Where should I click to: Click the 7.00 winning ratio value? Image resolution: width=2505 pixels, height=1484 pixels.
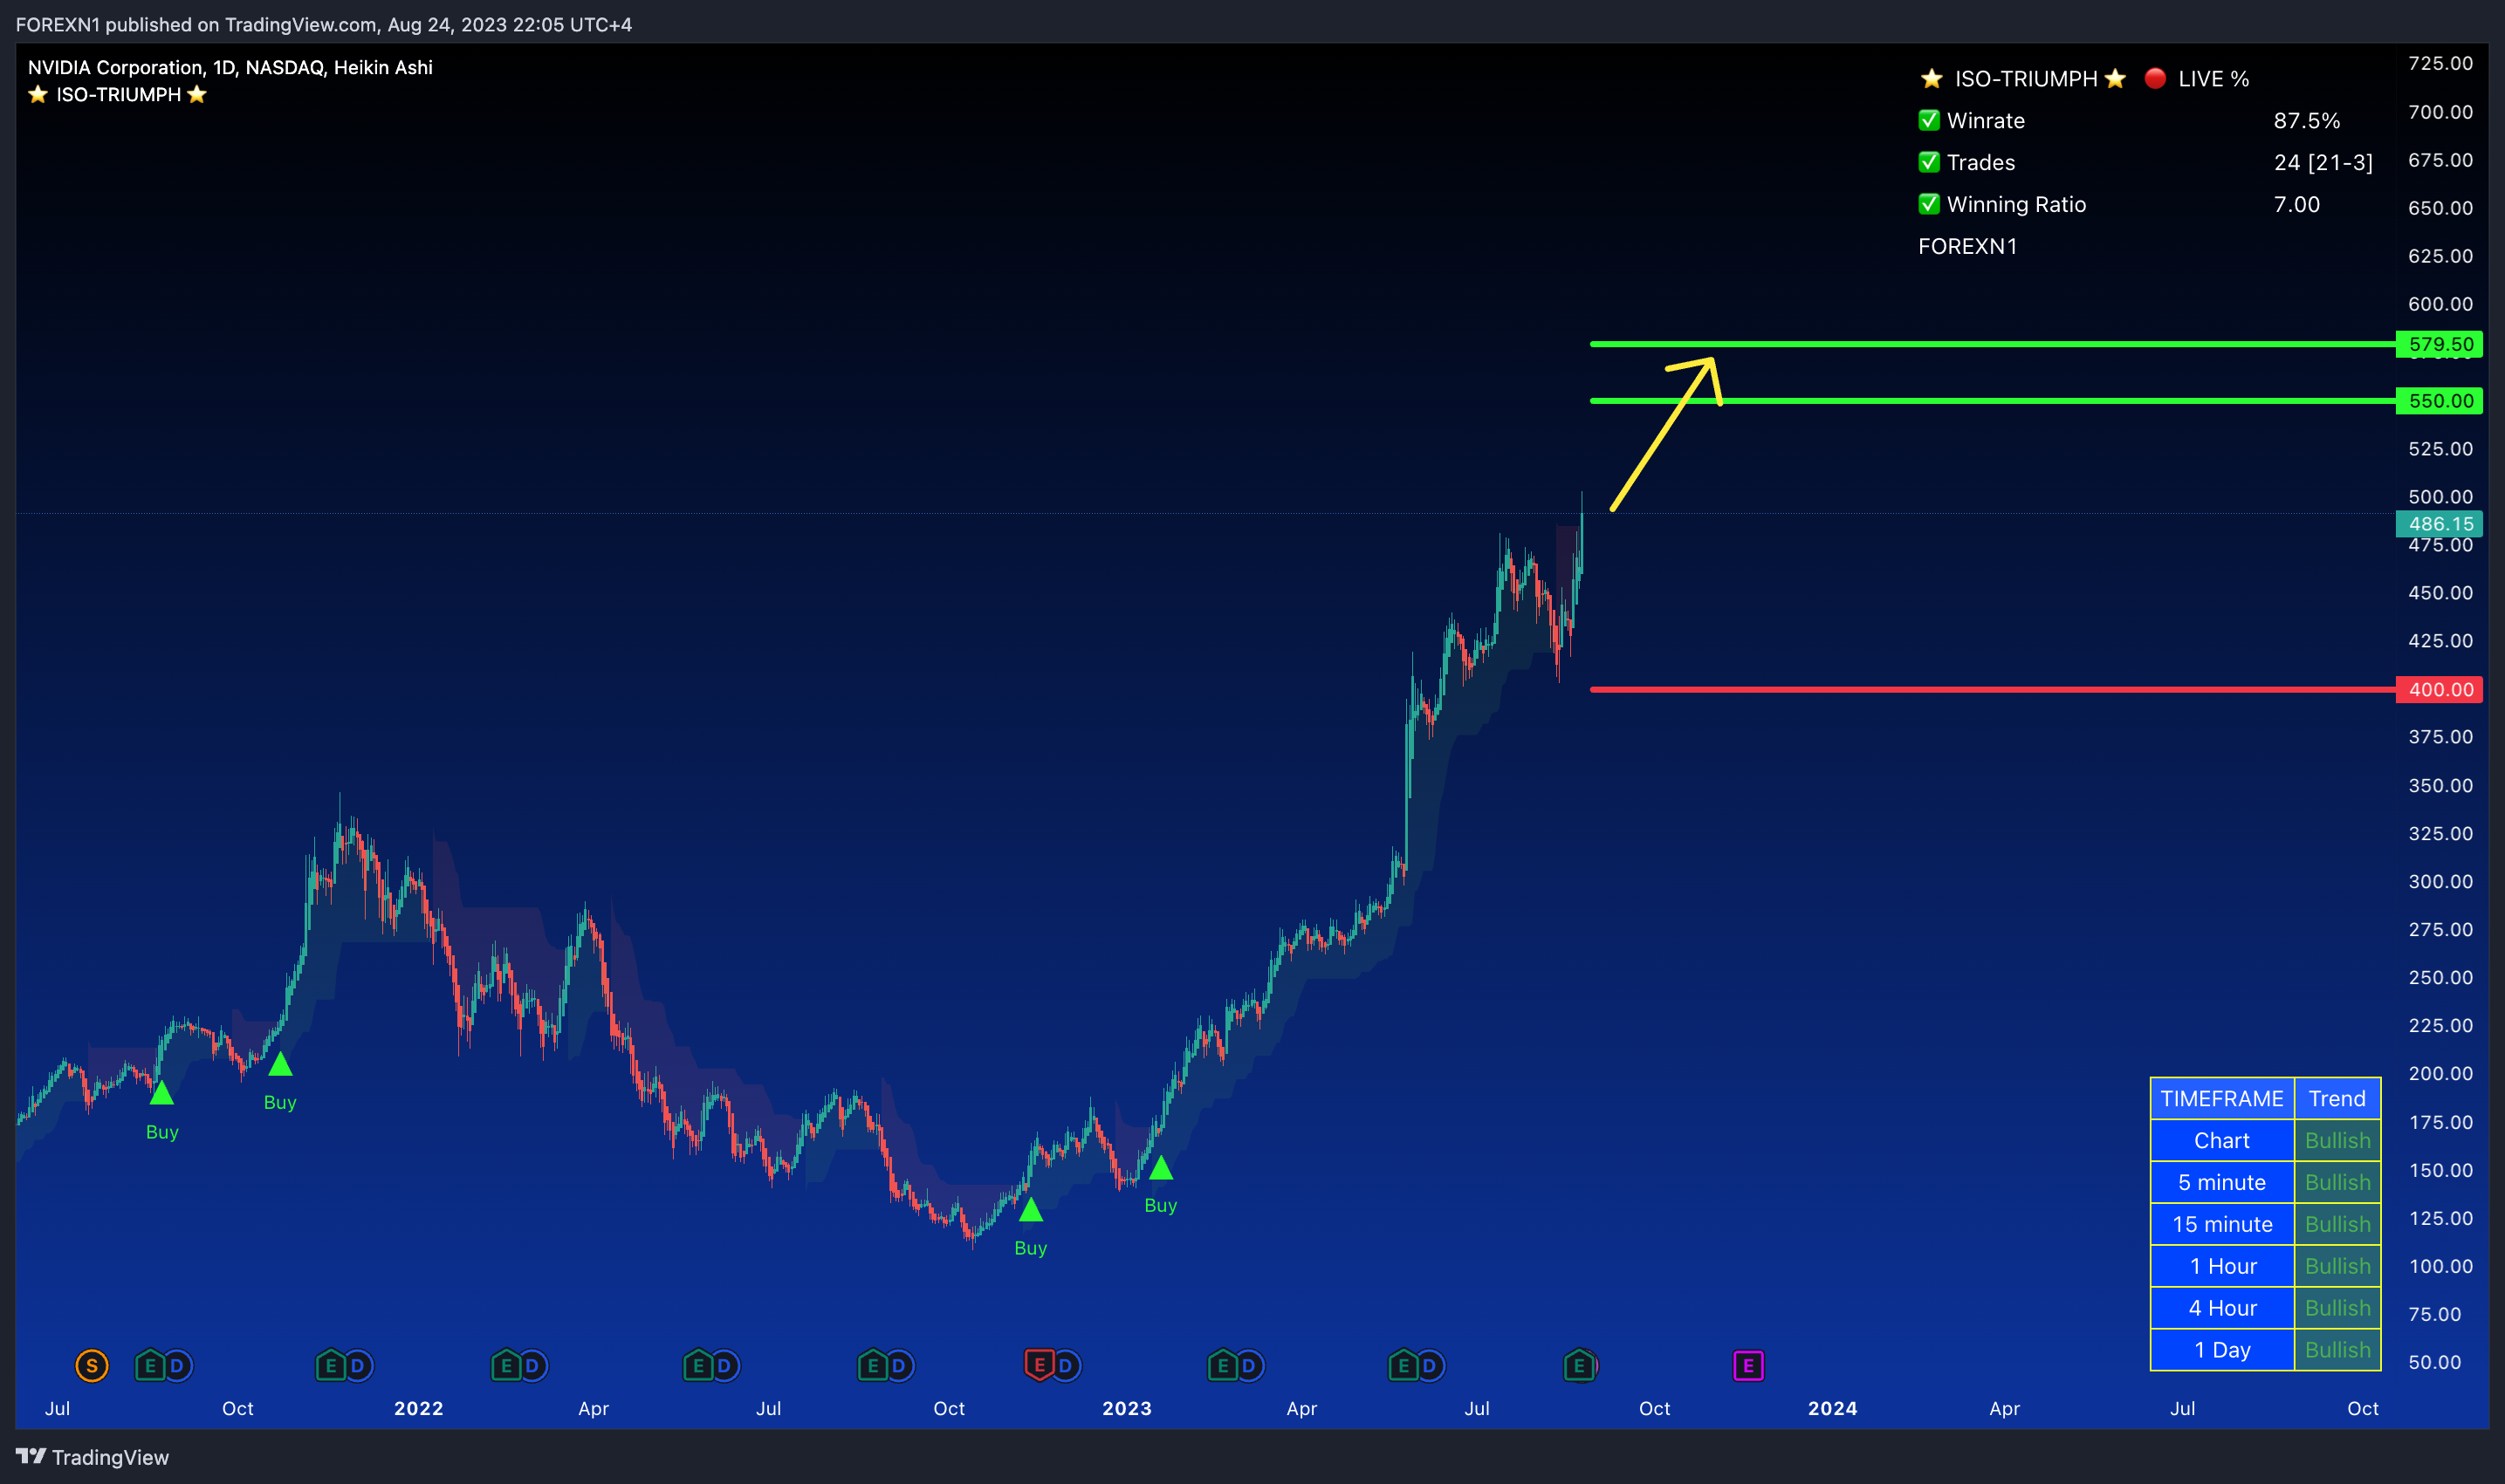tap(2296, 205)
